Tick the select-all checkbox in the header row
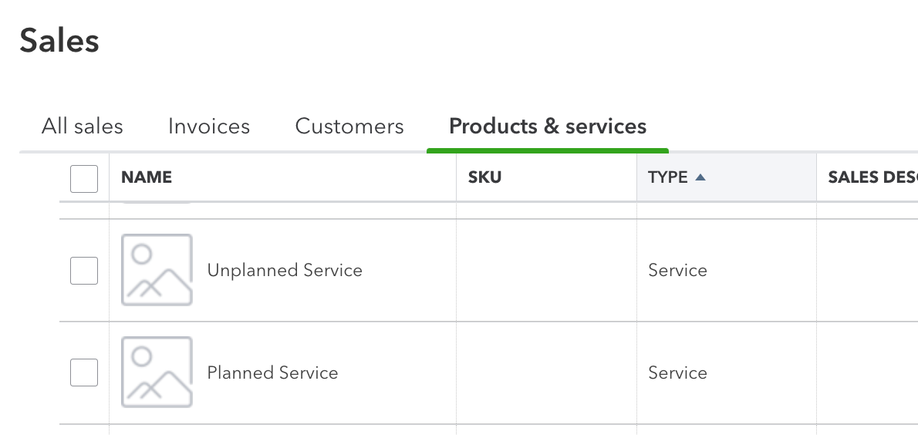Screen dimensions: 918x435 tap(84, 179)
